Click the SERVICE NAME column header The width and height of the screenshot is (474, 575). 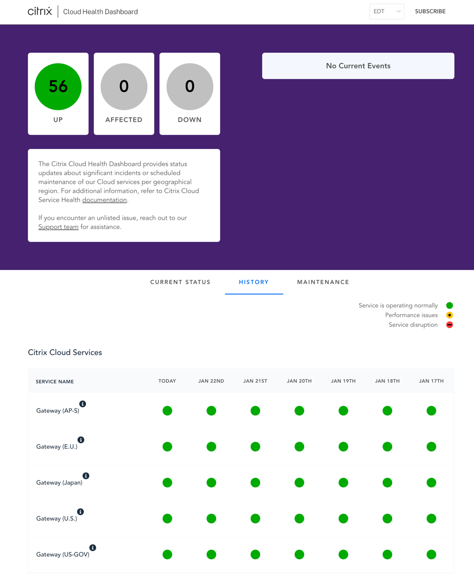point(55,382)
